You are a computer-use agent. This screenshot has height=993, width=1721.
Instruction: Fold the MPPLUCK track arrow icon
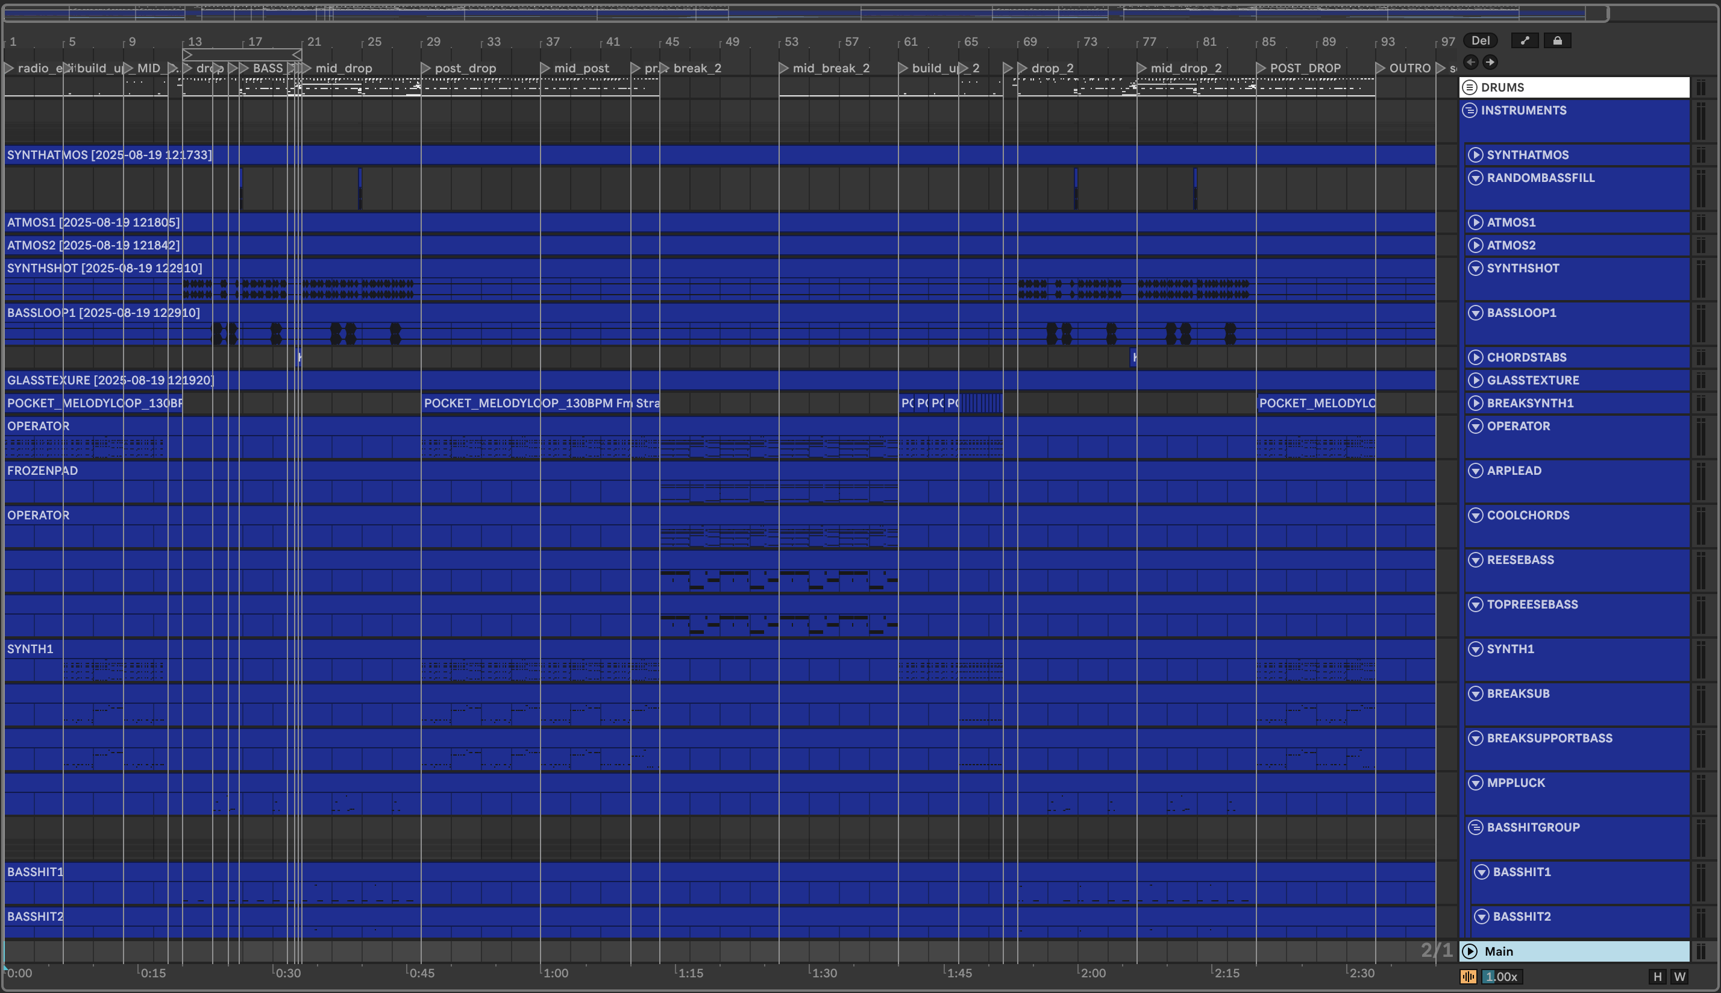click(x=1476, y=783)
